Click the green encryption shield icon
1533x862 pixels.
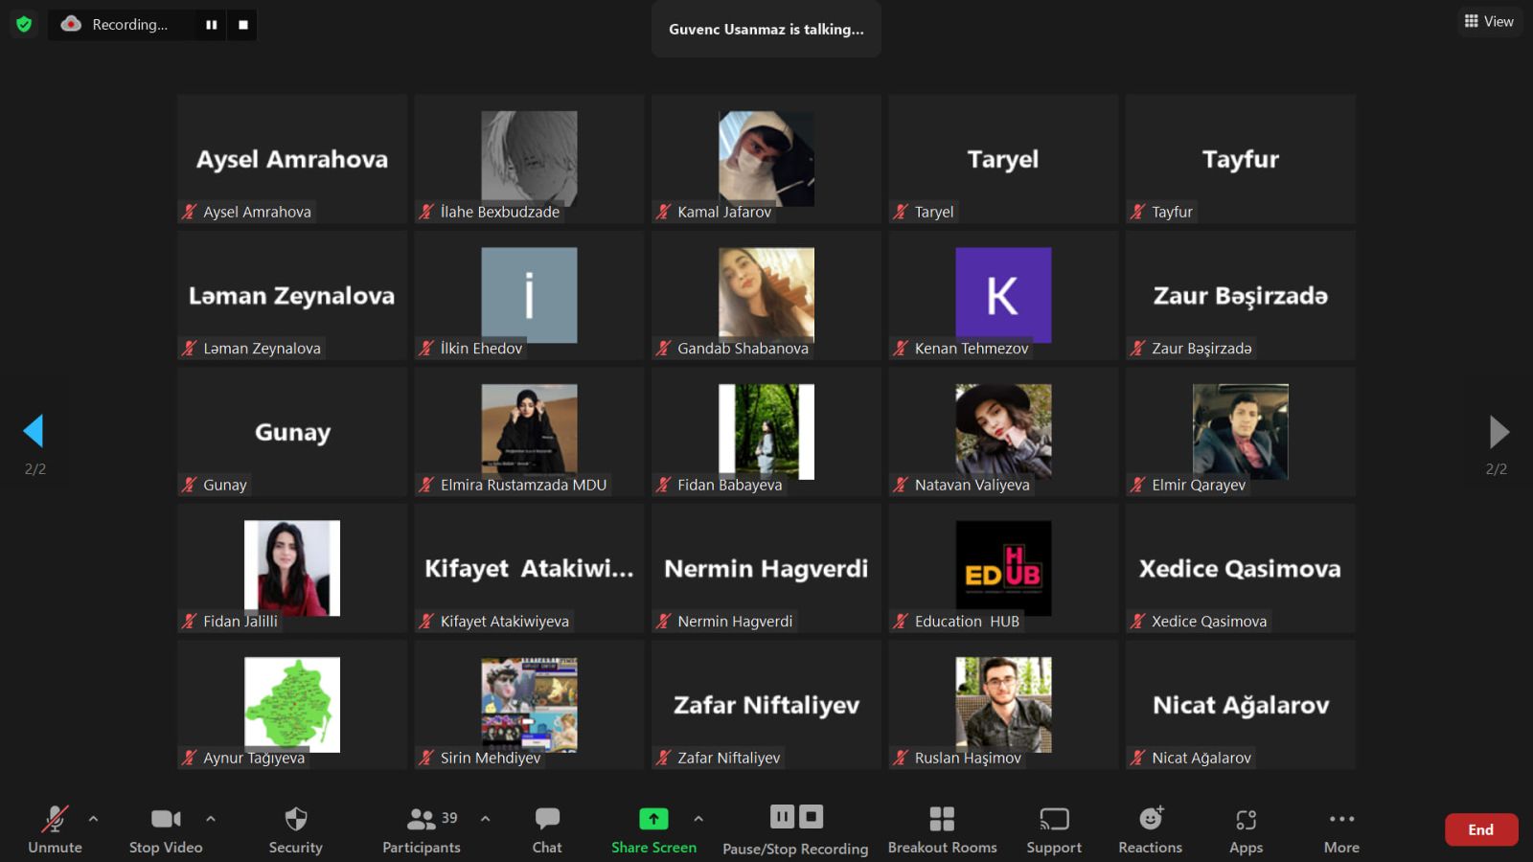pyautogui.click(x=24, y=24)
